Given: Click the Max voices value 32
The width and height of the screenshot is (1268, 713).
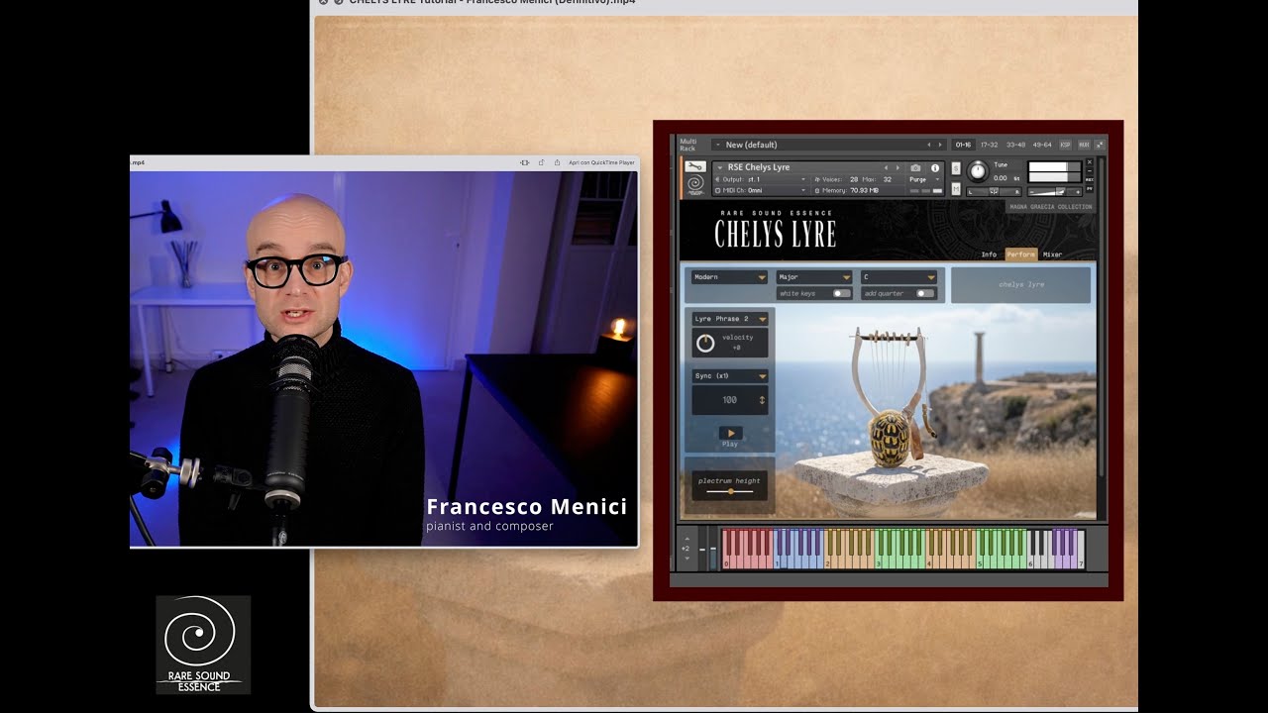Looking at the screenshot, I should click(x=887, y=179).
